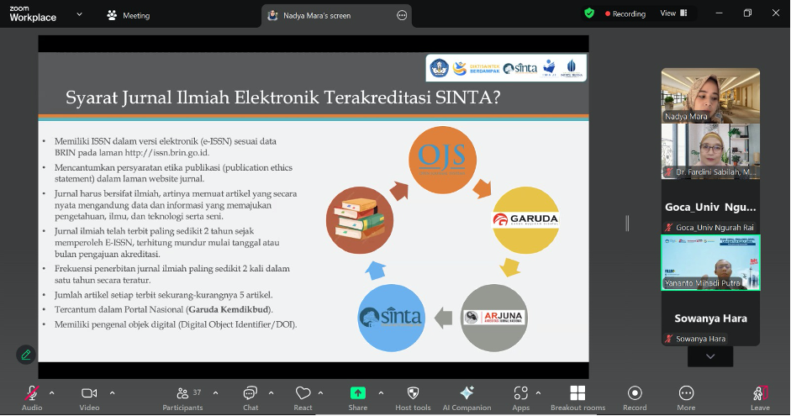Screen dimensions: 791x416
Task: Select Dr. Fardini Sabilah video thumbnail
Action: pyautogui.click(x=710, y=151)
